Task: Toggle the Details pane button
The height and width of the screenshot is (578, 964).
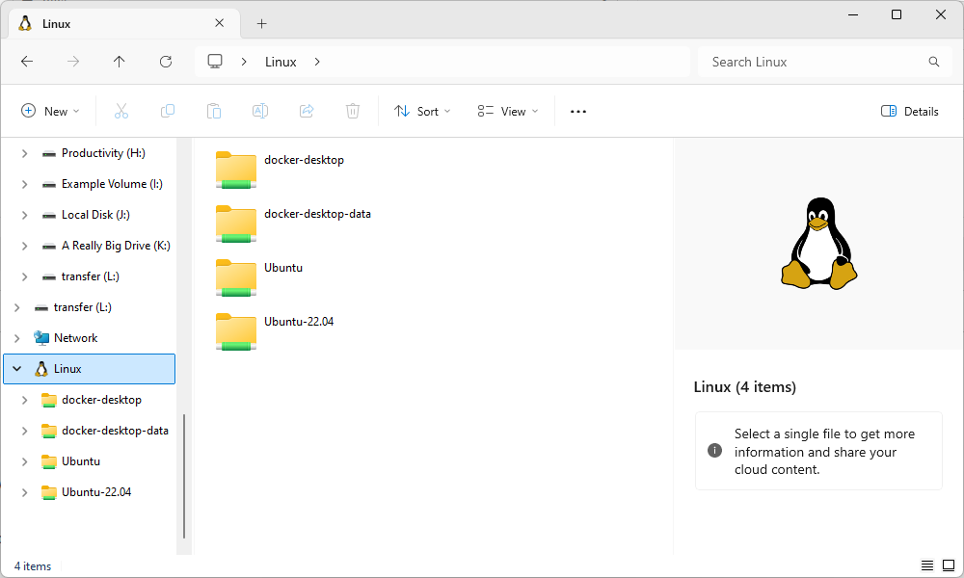Action: click(910, 111)
